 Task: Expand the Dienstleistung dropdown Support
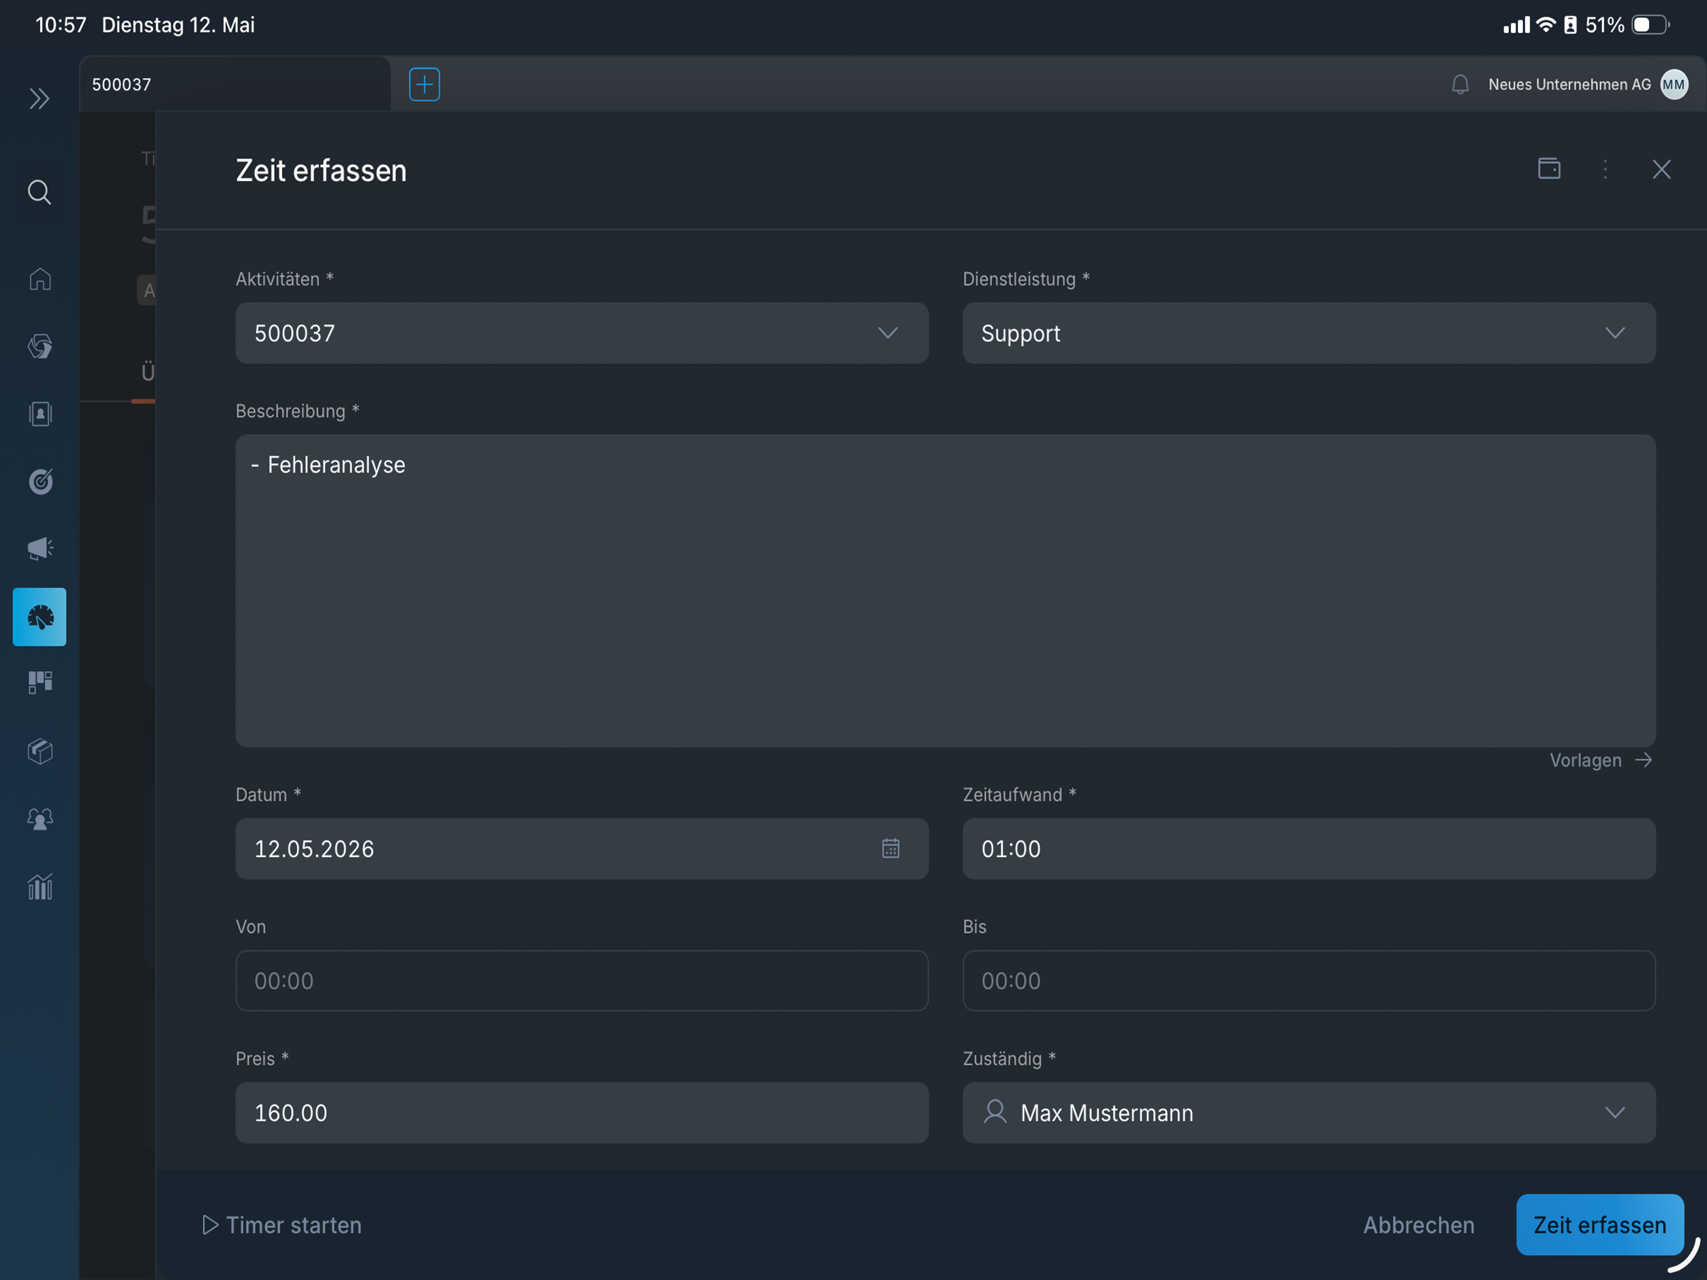(x=1309, y=333)
